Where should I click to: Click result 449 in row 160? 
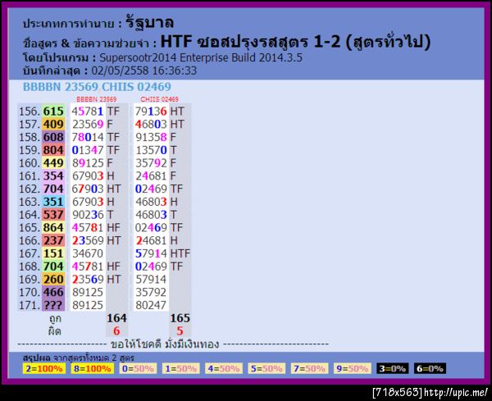(53, 163)
